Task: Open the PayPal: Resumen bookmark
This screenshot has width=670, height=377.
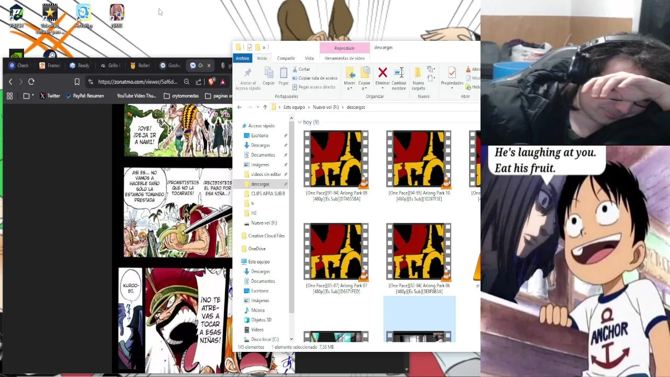Action: point(84,96)
